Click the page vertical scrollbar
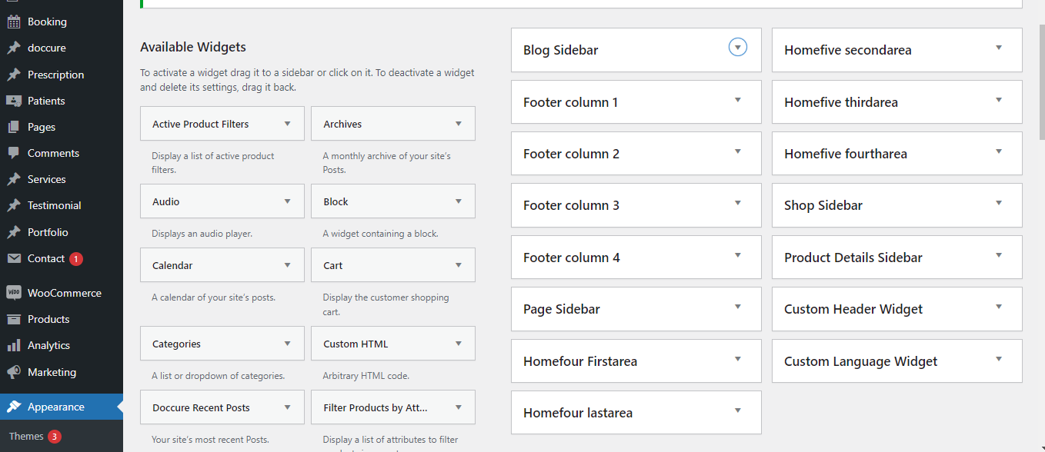 [1040, 77]
